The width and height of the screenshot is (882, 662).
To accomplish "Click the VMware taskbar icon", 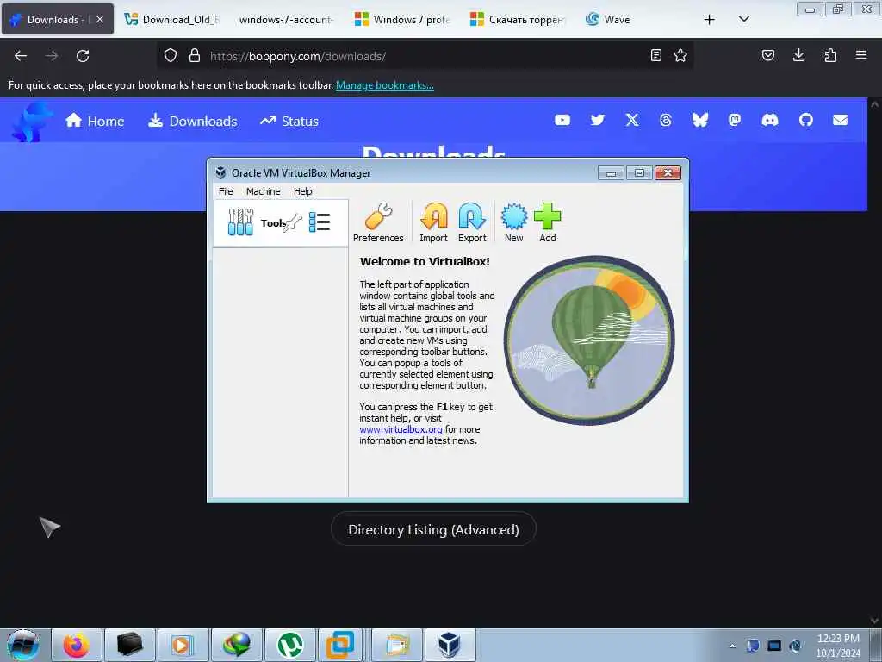I will point(340,645).
